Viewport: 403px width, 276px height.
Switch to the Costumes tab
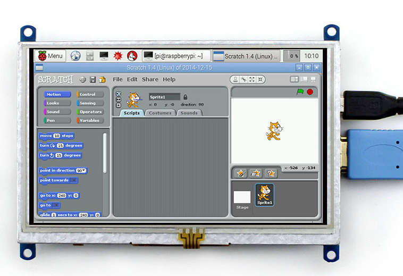click(x=160, y=113)
